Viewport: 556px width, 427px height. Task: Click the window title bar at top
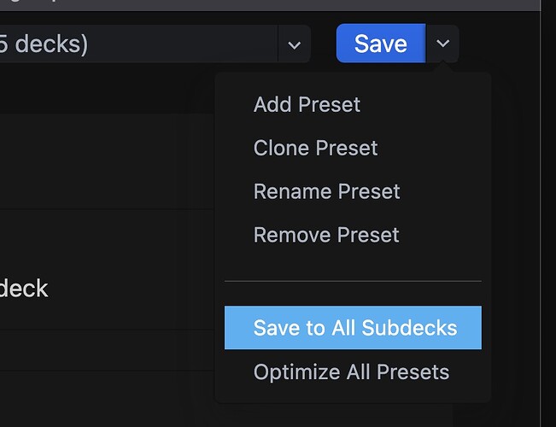click(256, 4)
